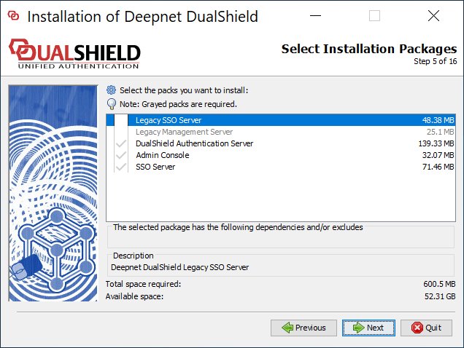This screenshot has height=348, width=464.
Task: Close the installer window
Action: pos(433,16)
